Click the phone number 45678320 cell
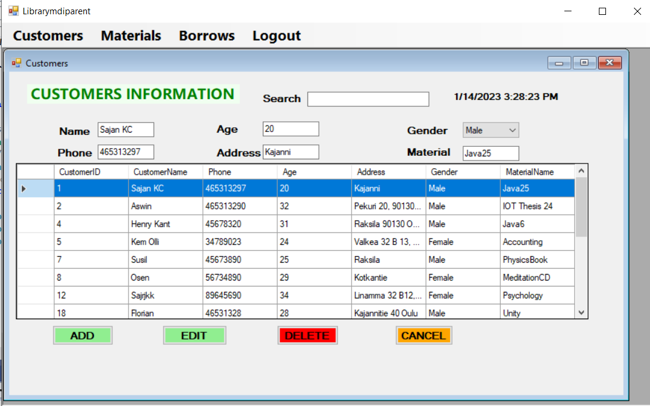Image resolution: width=650 pixels, height=406 pixels. click(x=240, y=224)
